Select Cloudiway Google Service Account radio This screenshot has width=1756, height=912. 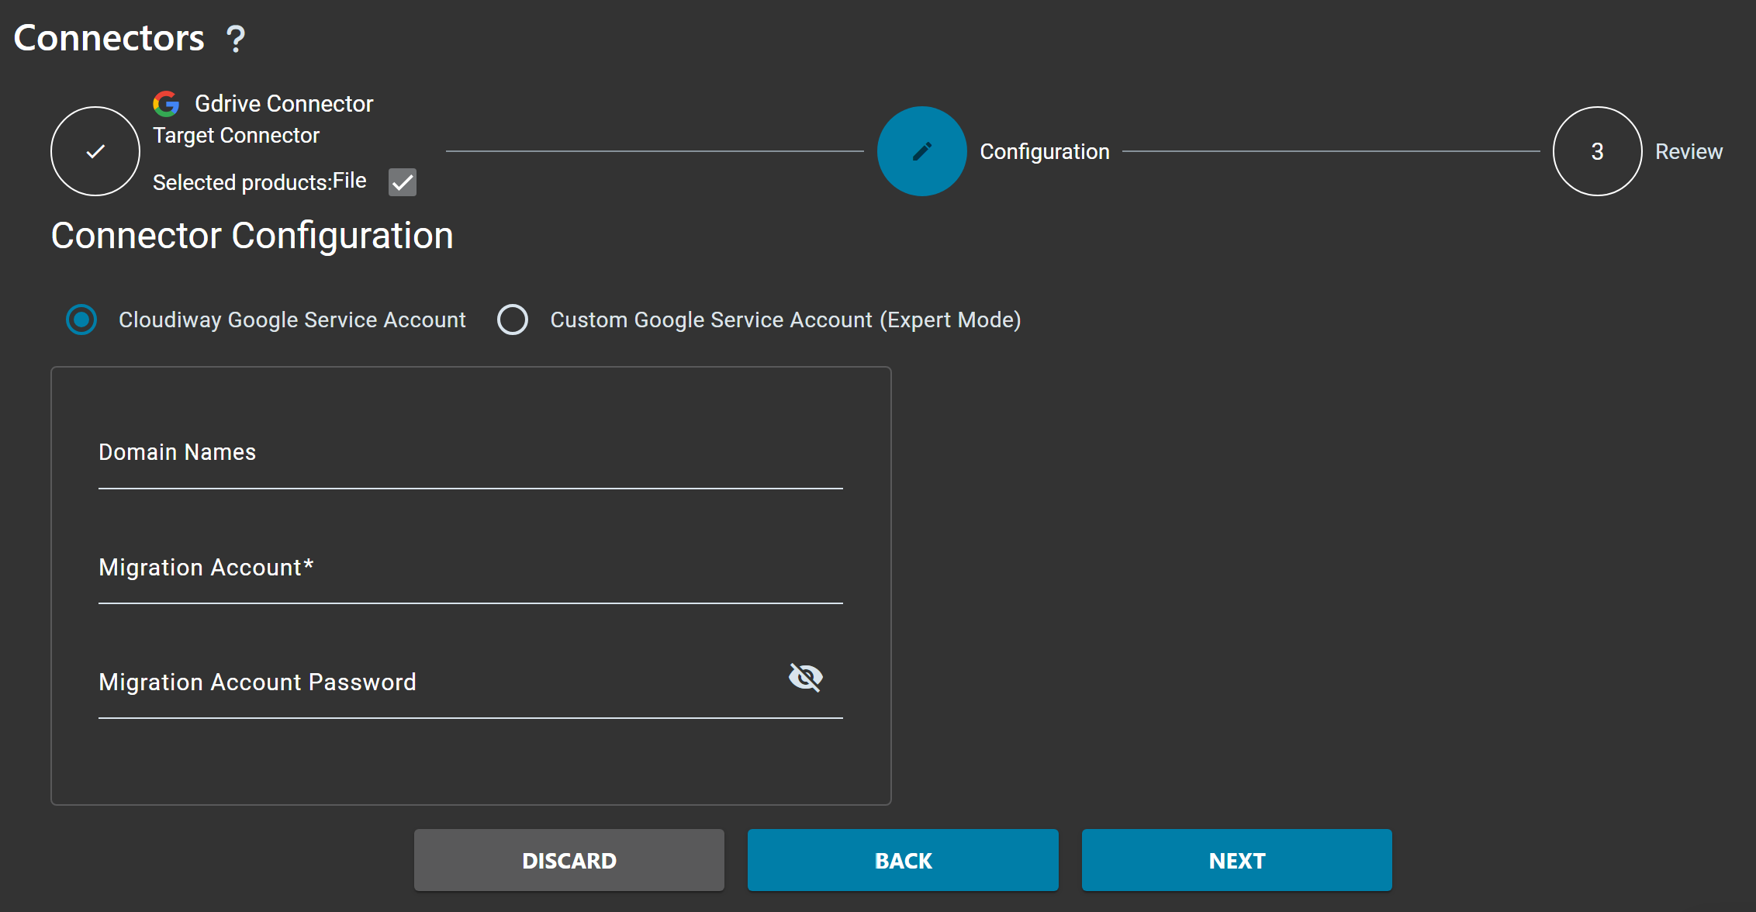pyautogui.click(x=81, y=320)
